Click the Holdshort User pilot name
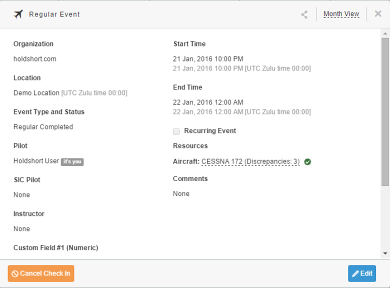 click(36, 161)
